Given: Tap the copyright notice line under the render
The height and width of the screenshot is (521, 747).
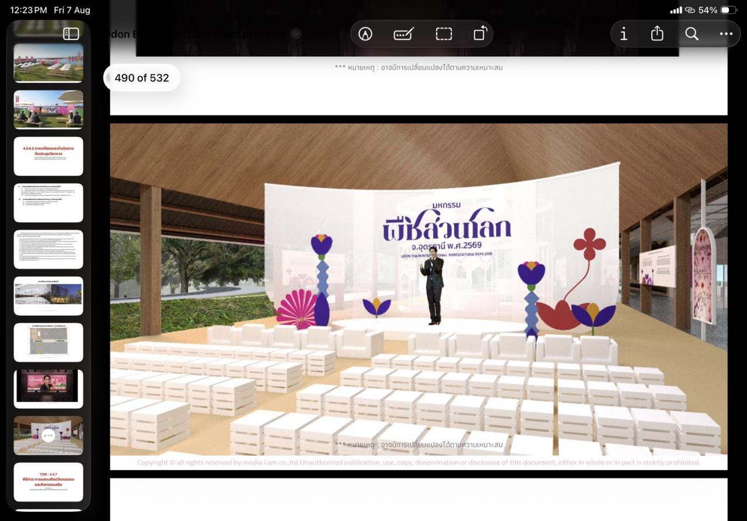Looking at the screenshot, I should pyautogui.click(x=418, y=462).
